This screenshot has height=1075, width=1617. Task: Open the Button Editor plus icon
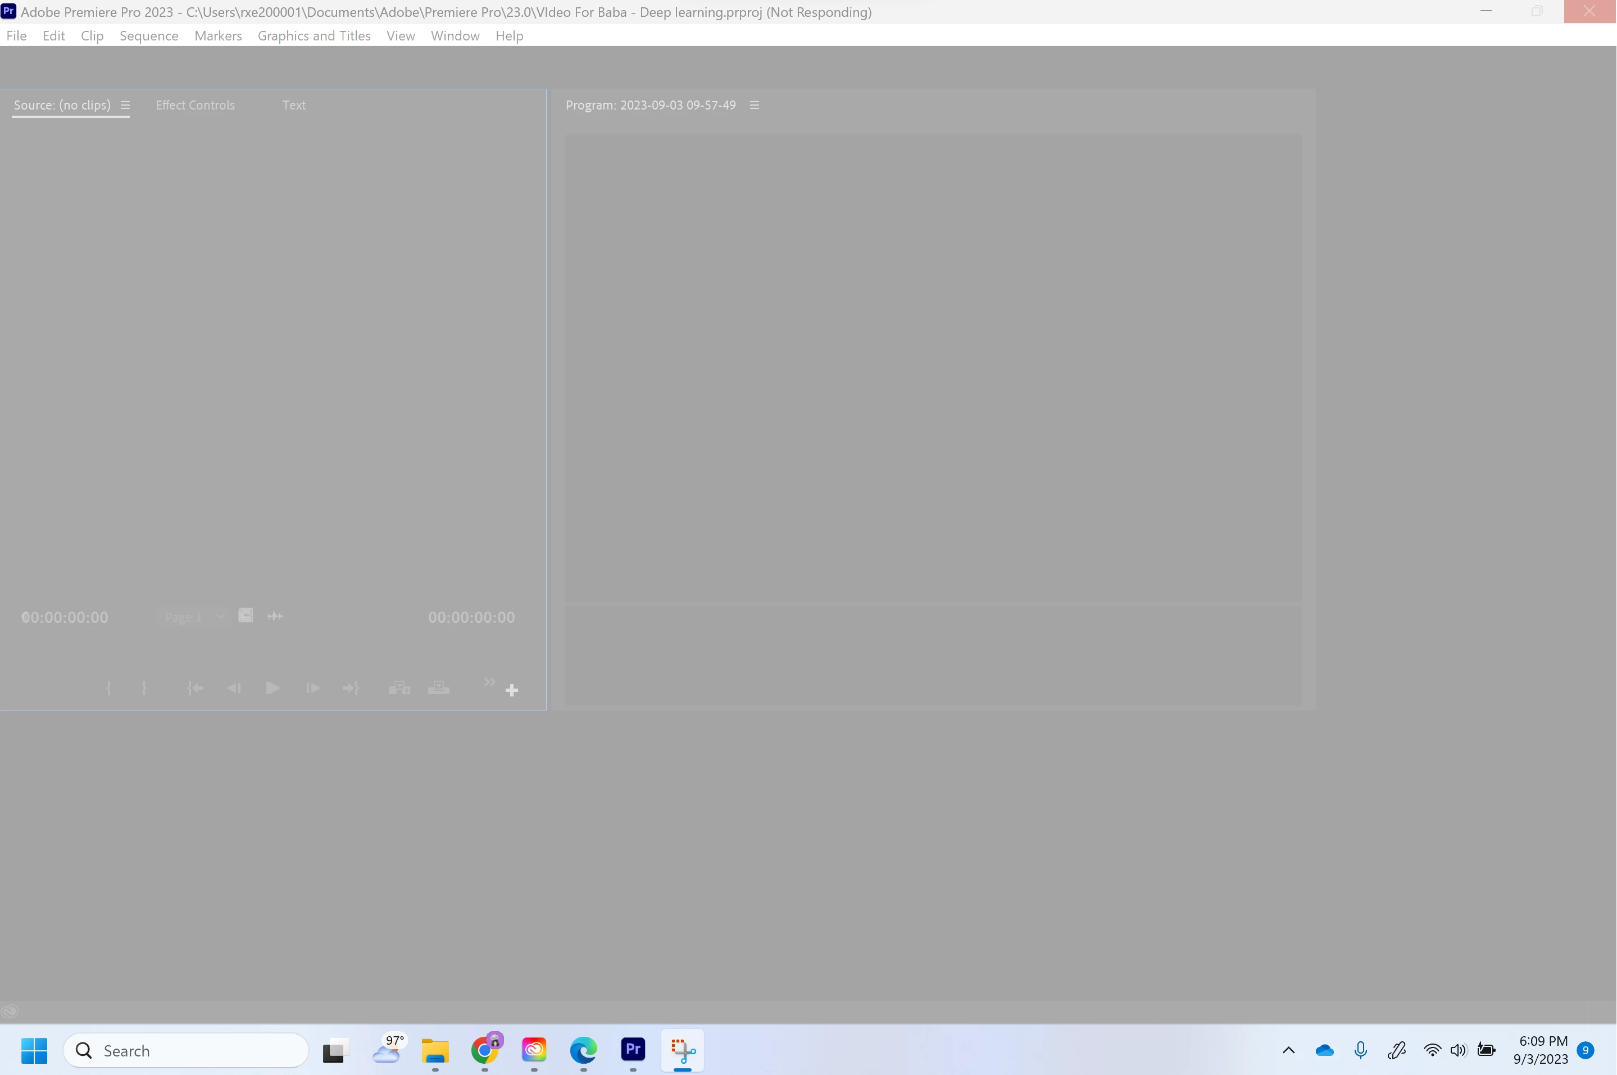click(x=512, y=690)
